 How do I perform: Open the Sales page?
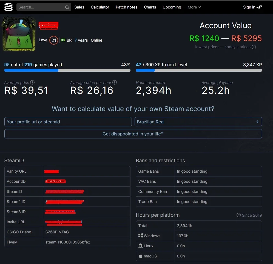coord(79,7)
